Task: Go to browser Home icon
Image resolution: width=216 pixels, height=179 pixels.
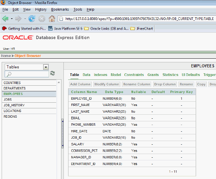Action: [52, 19]
